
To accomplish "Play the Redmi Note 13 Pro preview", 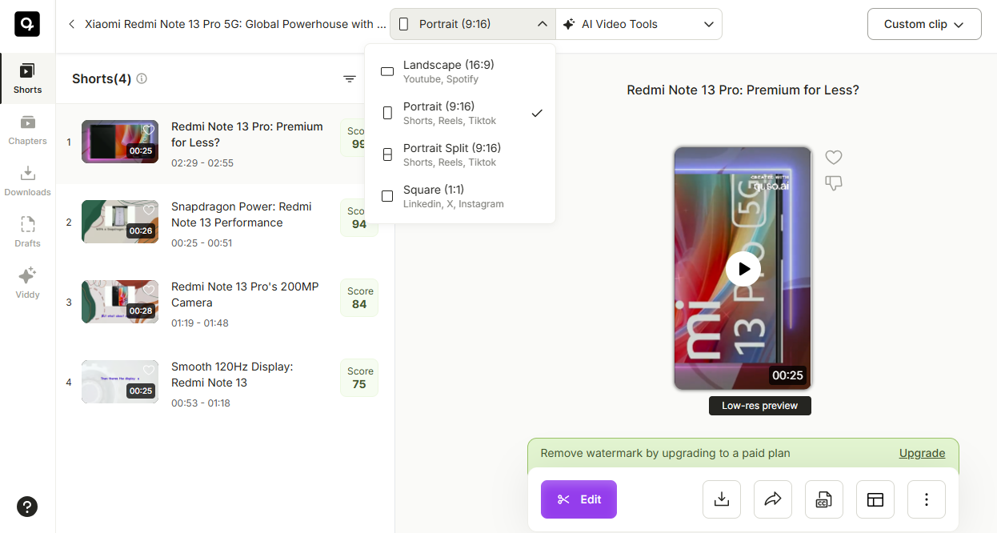I will pos(743,269).
